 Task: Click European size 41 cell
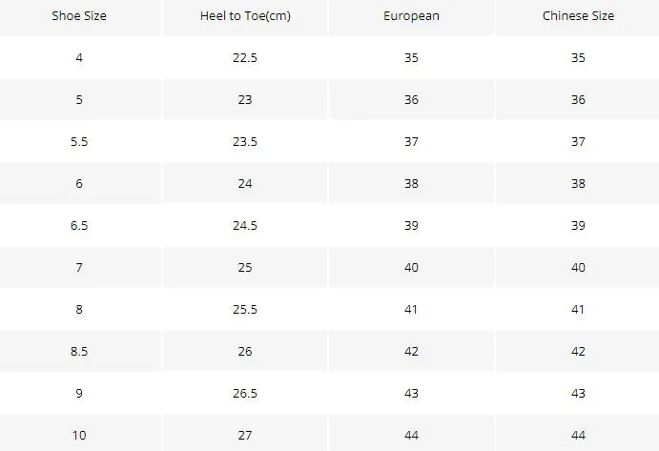[x=411, y=310]
